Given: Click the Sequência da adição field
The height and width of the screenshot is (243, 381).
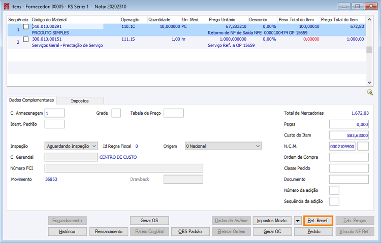Looking at the screenshot, I should click(334, 201).
